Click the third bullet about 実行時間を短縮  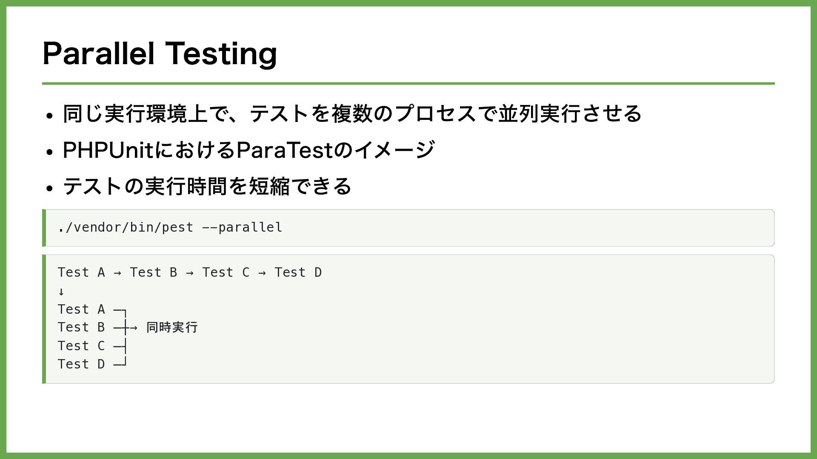coord(207,186)
